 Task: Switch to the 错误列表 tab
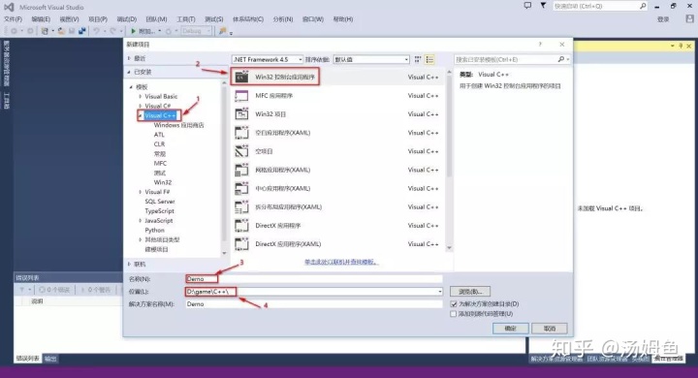click(x=27, y=359)
